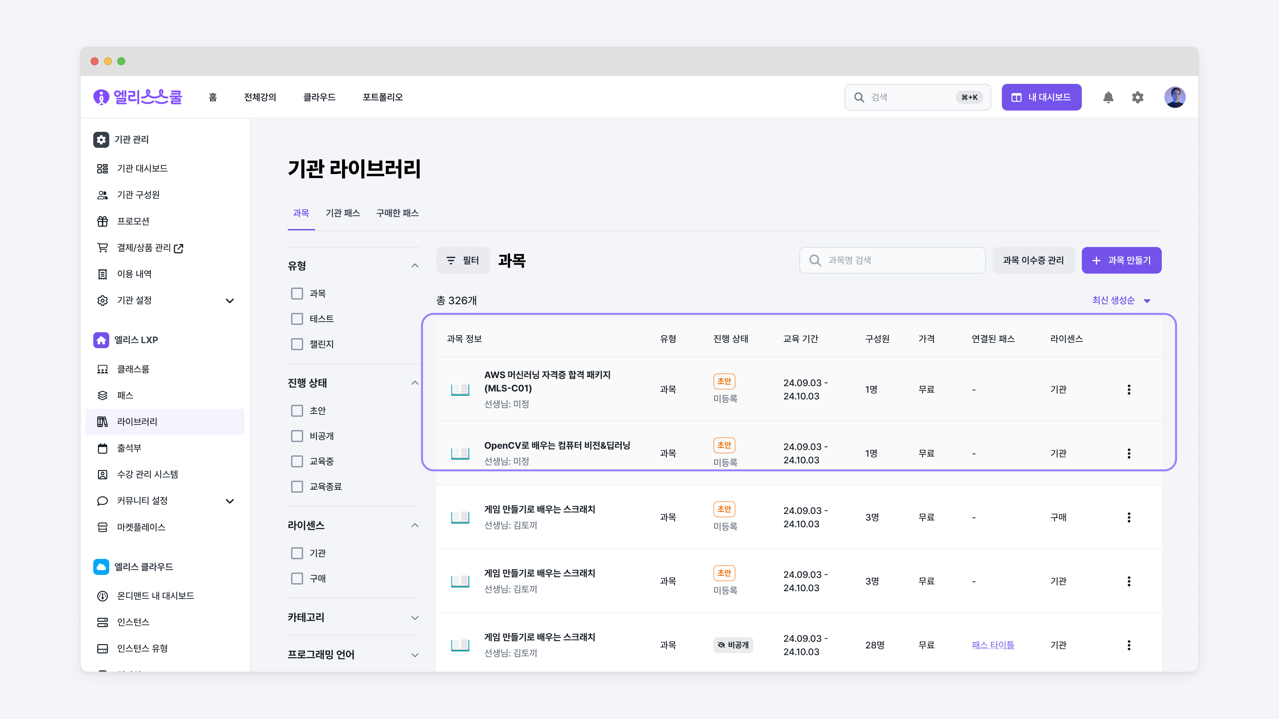The image size is (1279, 719).
Task: Collapse the 유형 filter section
Action: tap(415, 266)
